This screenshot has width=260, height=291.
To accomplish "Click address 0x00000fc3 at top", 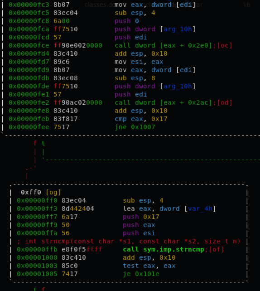I will click(x=29, y=5).
